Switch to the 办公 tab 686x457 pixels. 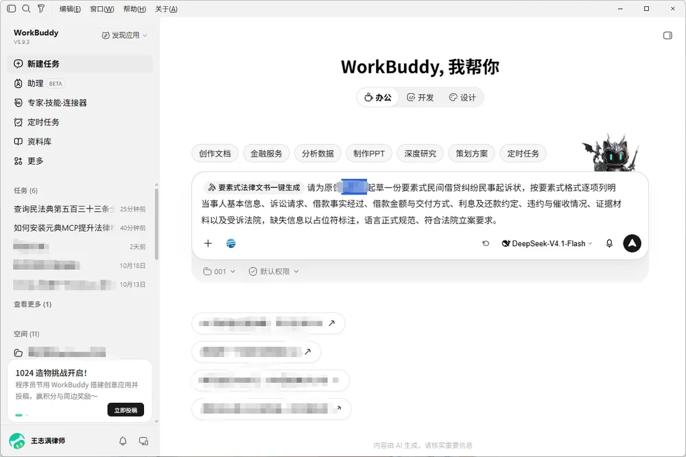click(x=378, y=97)
